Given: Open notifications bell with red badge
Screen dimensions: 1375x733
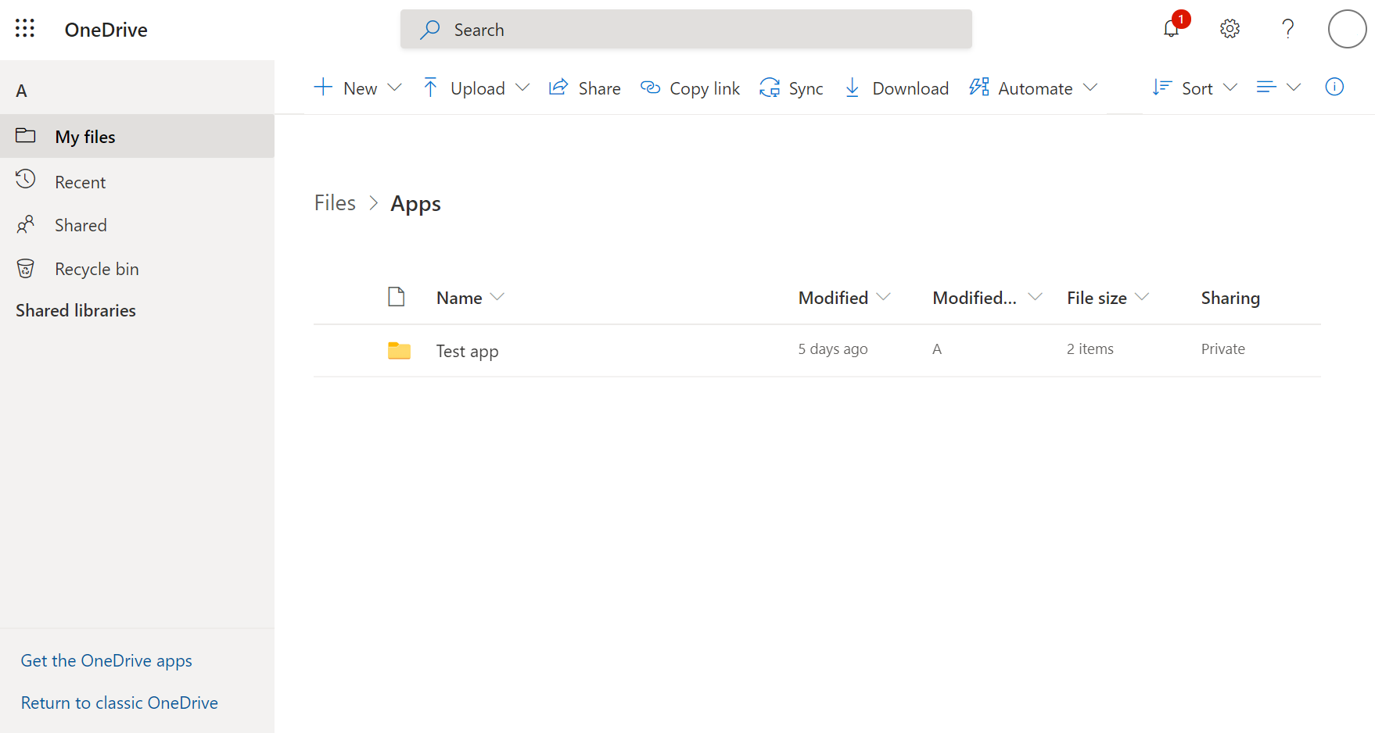Looking at the screenshot, I should pos(1172,29).
